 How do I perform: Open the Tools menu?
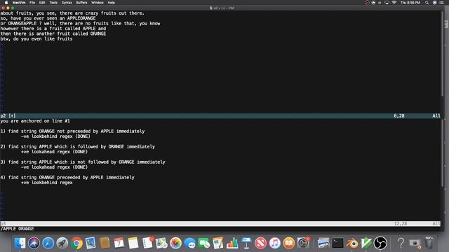pyautogui.click(x=53, y=3)
